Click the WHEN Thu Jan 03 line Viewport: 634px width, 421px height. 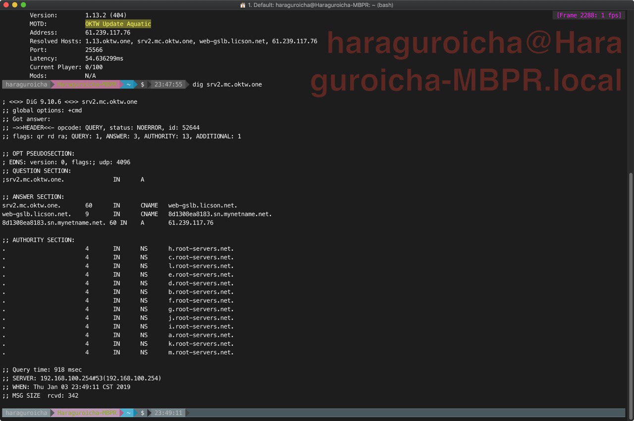66,387
